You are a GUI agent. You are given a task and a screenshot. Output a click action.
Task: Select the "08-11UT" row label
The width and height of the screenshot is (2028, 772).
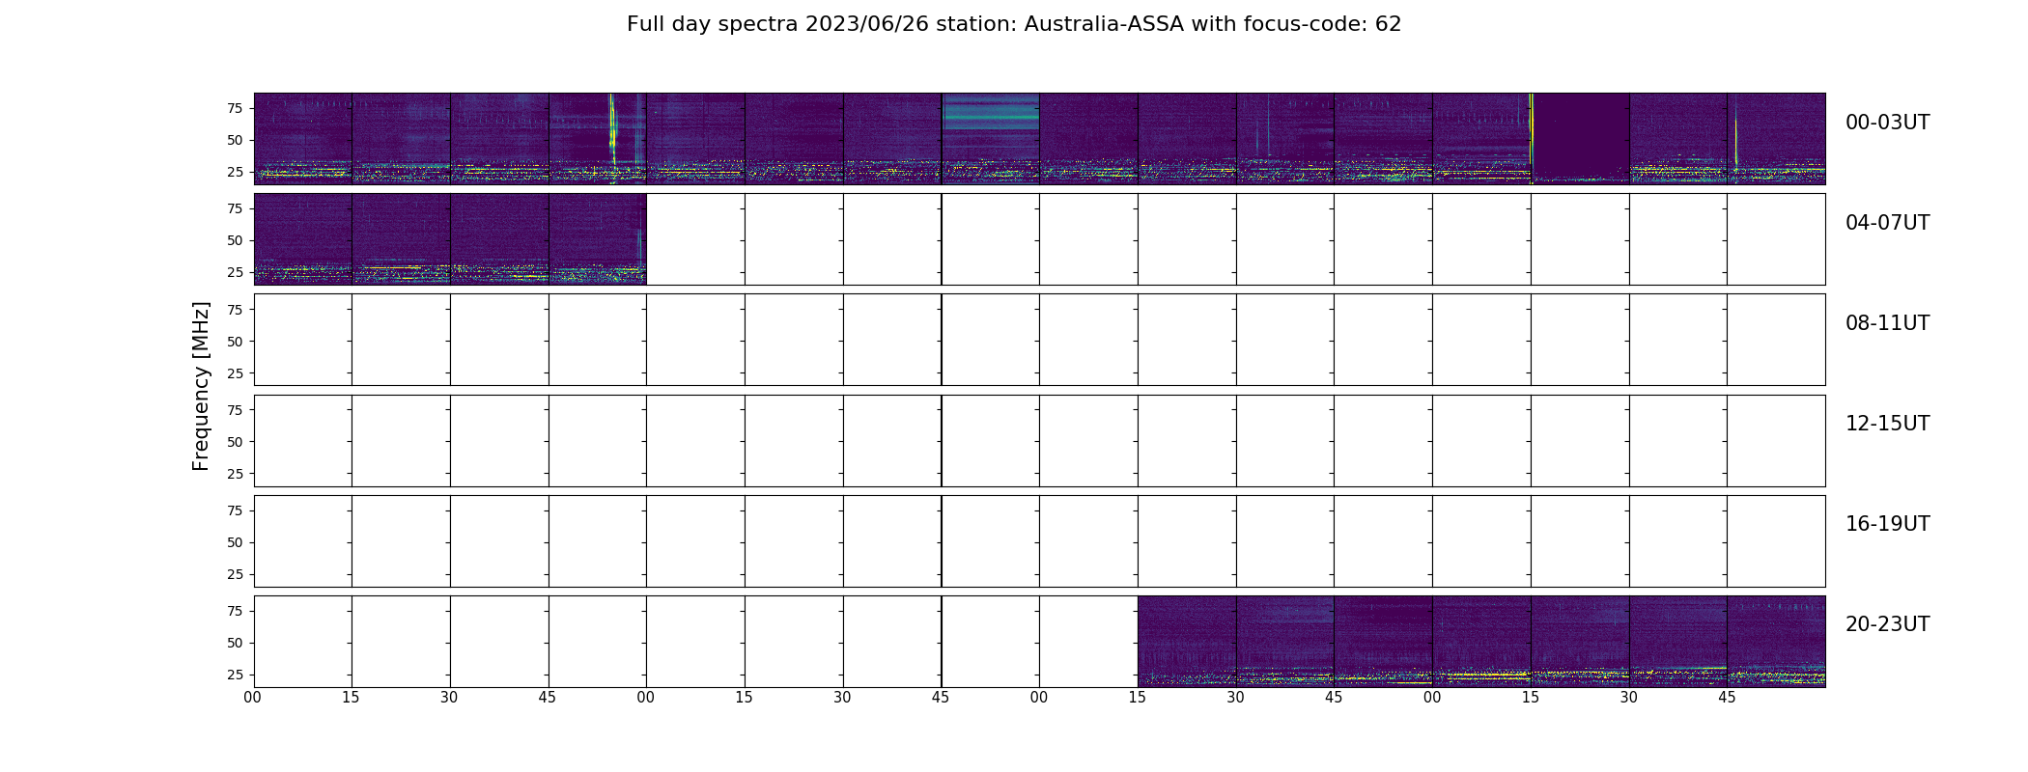point(1887,323)
